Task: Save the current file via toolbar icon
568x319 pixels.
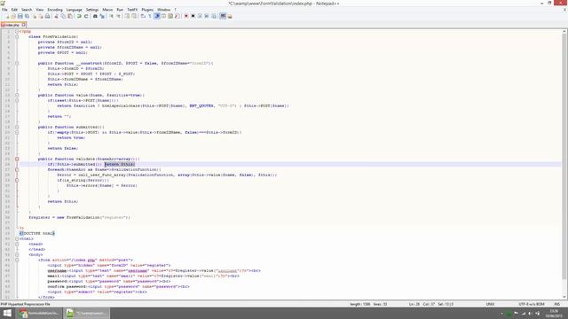Action: pyautogui.click(x=20, y=16)
